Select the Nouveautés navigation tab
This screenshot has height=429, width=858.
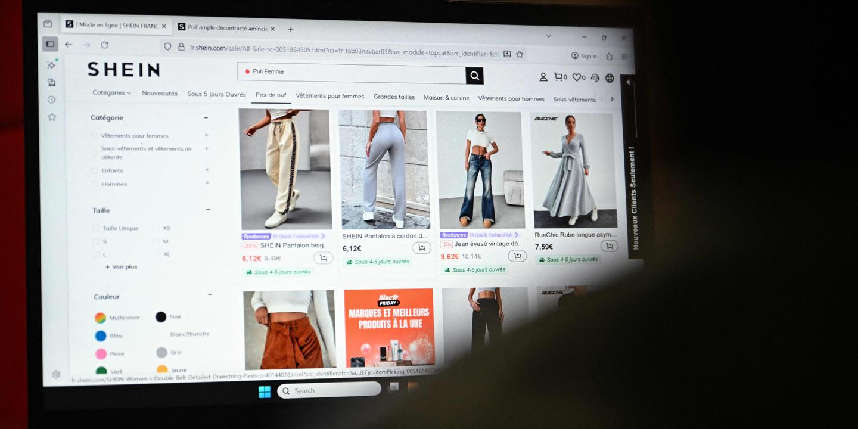(160, 94)
